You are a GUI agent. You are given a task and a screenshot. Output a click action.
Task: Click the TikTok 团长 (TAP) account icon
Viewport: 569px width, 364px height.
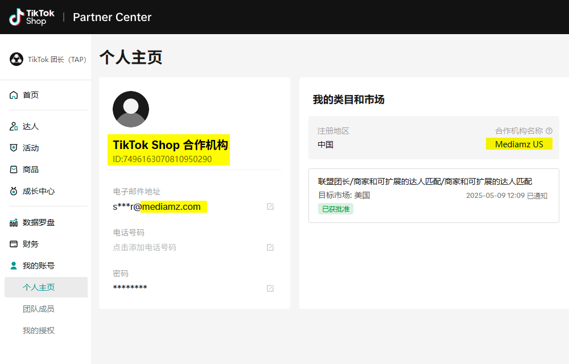coord(17,59)
